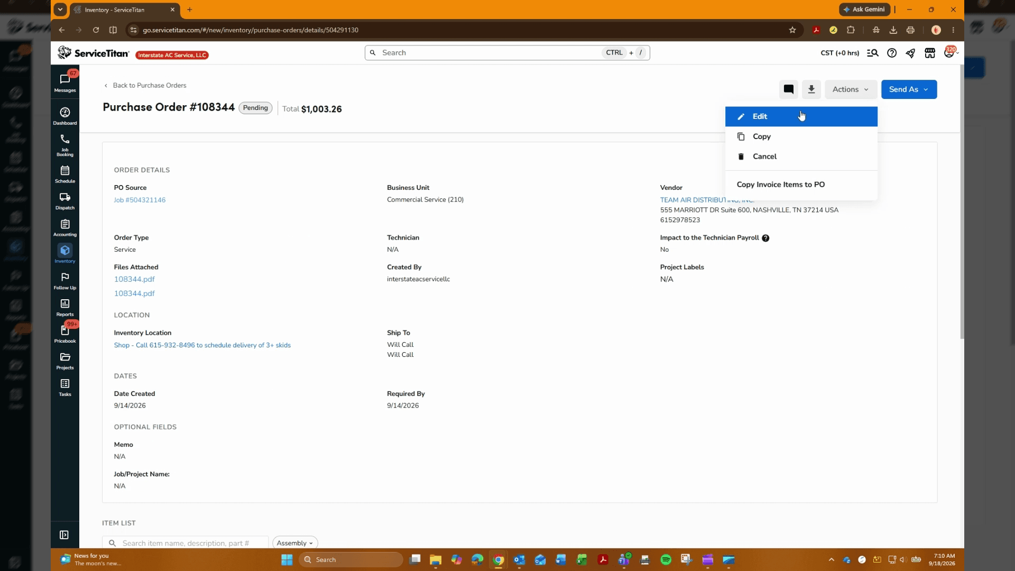This screenshot has height=571, width=1015.
Task: Open Job #504321146 link
Action: pyautogui.click(x=140, y=200)
